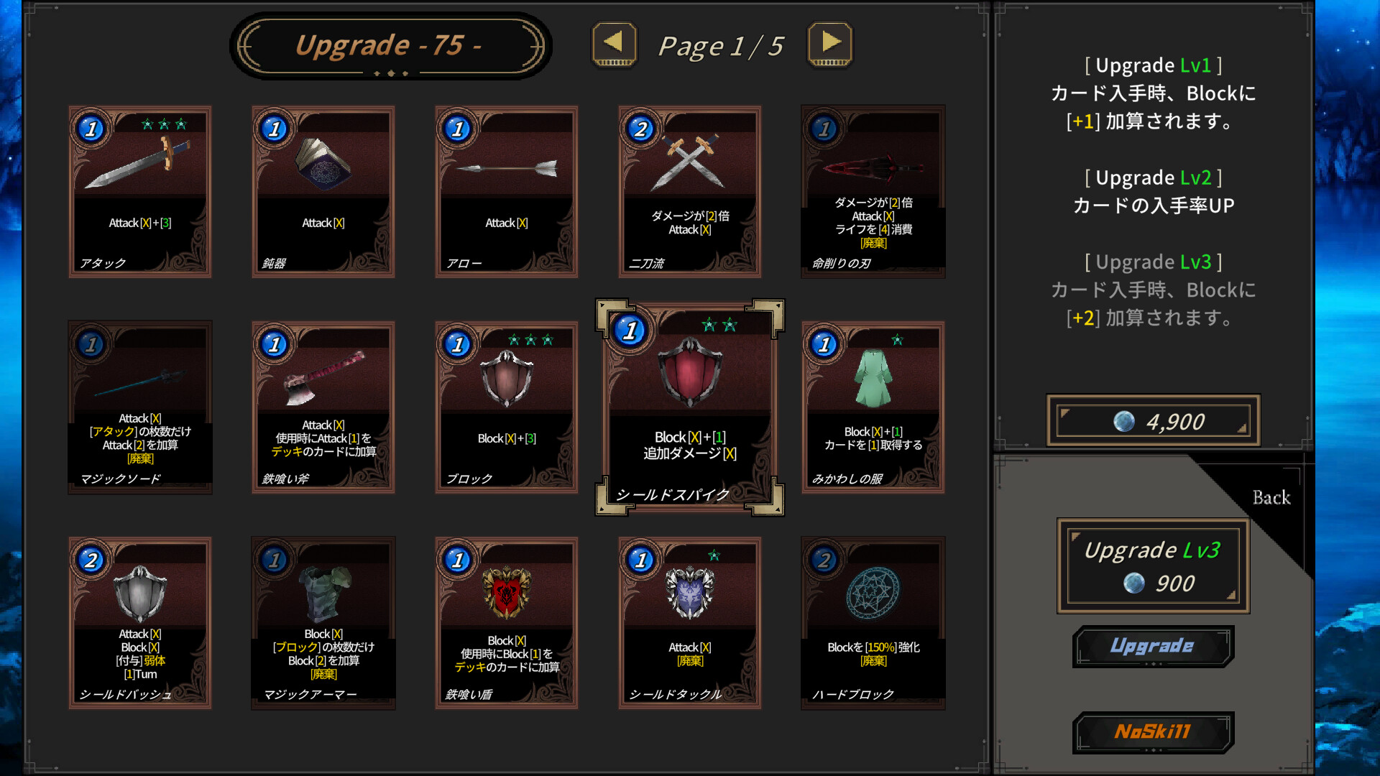Viewport: 1380px width, 776px height.
Task: Choose the ハードブロック rune card
Action: pyautogui.click(x=873, y=623)
